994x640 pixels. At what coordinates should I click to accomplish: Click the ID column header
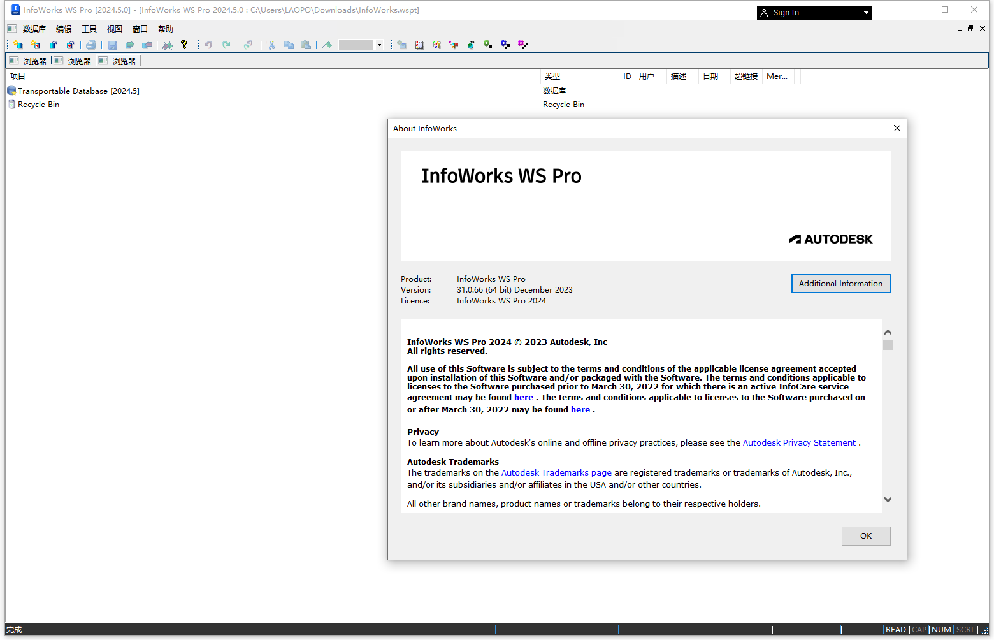coord(619,76)
